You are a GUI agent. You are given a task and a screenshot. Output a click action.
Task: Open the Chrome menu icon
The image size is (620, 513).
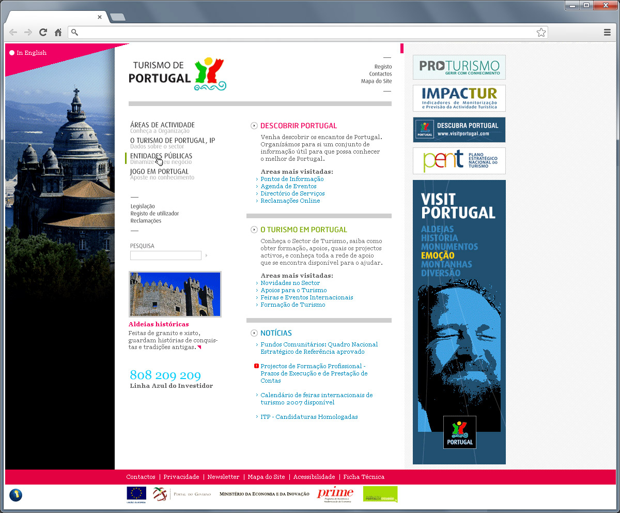coord(607,33)
